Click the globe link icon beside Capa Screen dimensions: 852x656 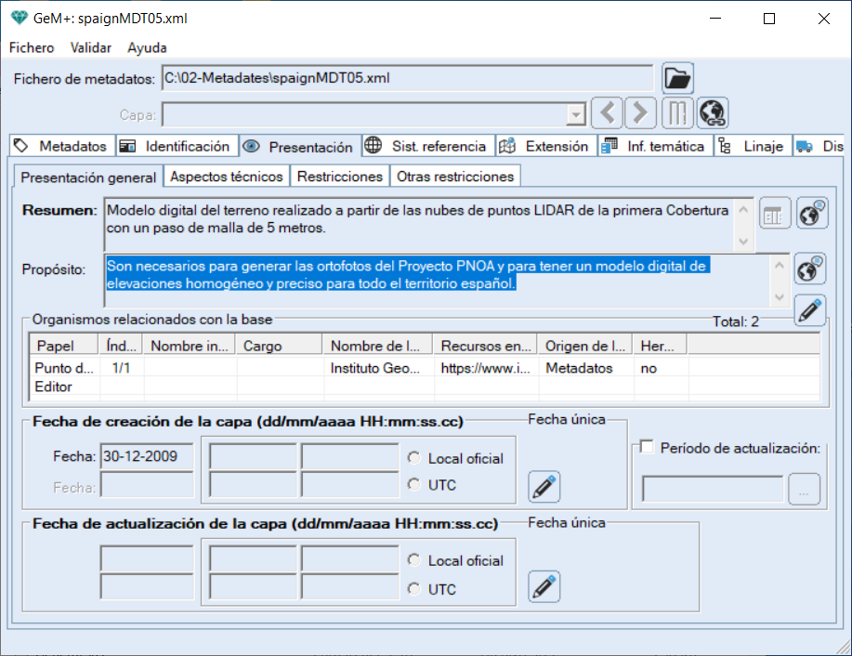click(713, 113)
